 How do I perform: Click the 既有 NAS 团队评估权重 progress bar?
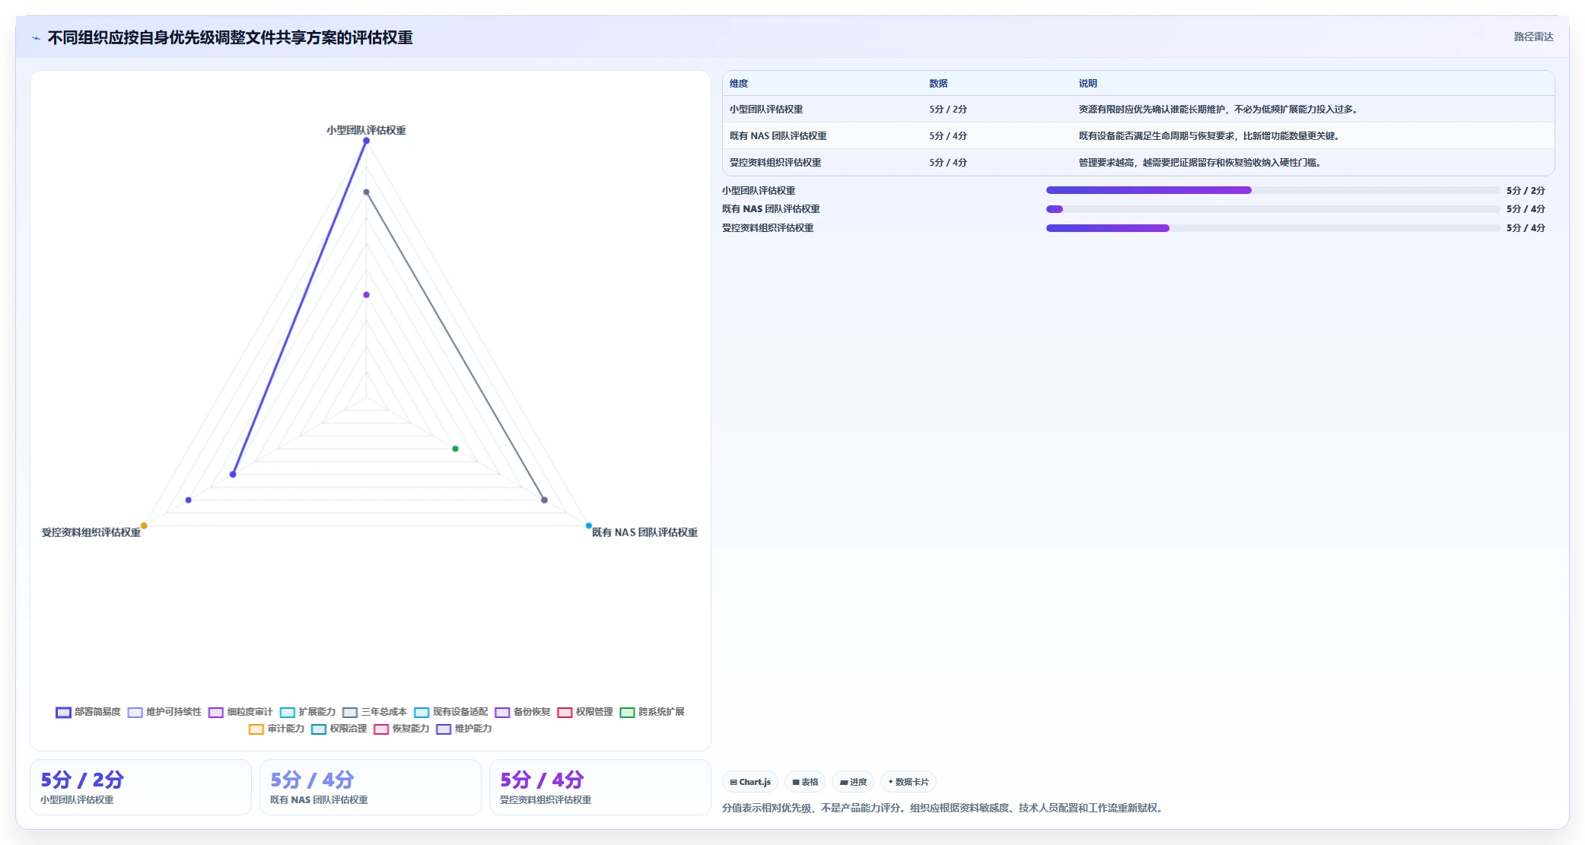point(1272,209)
